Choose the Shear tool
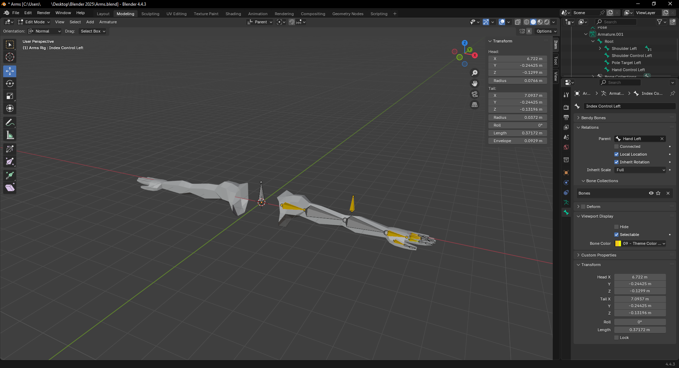The height and width of the screenshot is (368, 679). coord(10,188)
